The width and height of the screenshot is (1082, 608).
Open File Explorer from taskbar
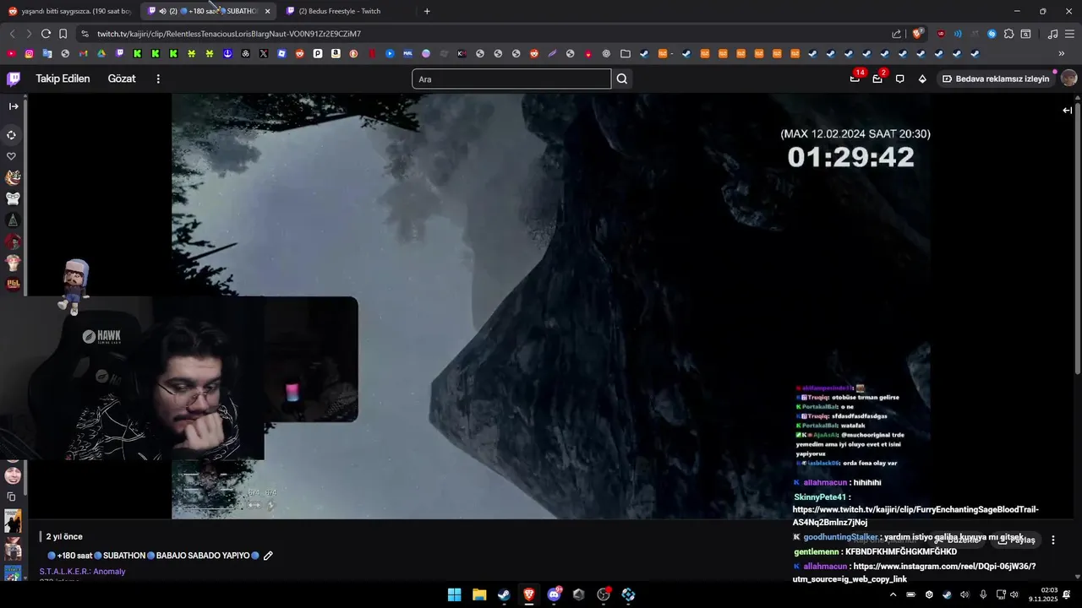click(479, 594)
